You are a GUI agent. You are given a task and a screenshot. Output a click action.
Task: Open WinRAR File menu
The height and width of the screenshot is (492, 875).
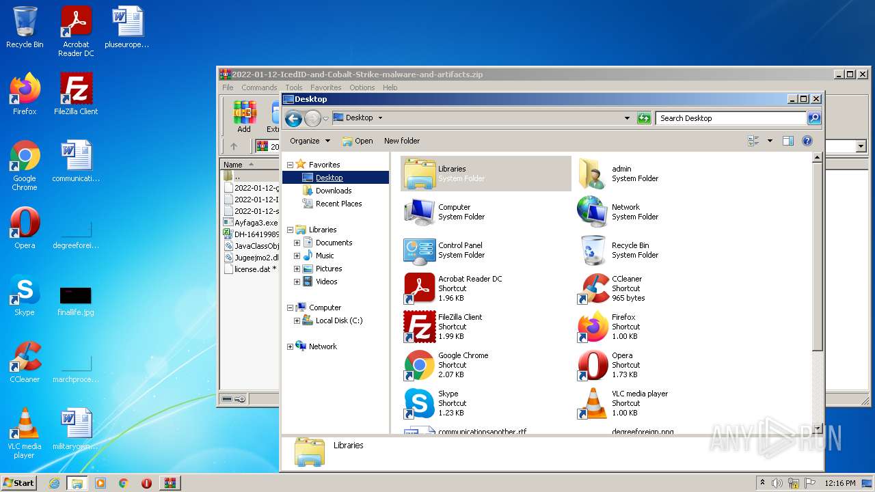pos(228,87)
